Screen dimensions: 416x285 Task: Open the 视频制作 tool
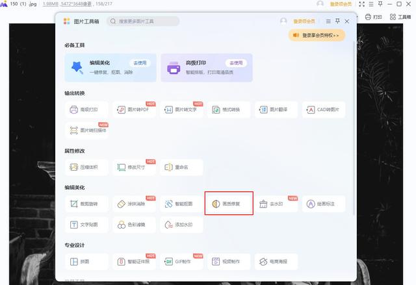pyautogui.click(x=229, y=262)
